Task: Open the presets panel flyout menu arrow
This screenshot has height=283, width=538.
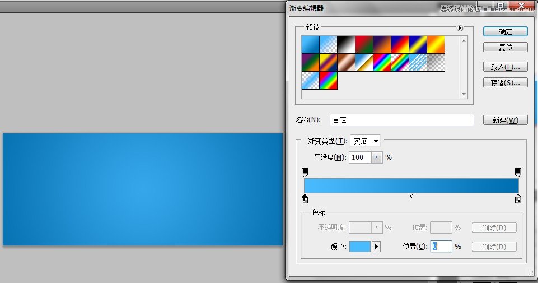Action: 460,27
